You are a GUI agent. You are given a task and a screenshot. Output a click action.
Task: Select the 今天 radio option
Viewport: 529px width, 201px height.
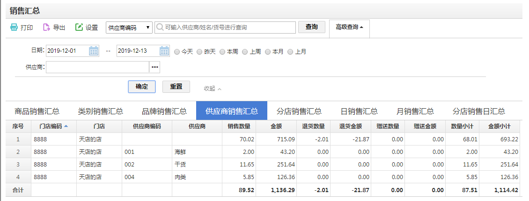[177, 52]
